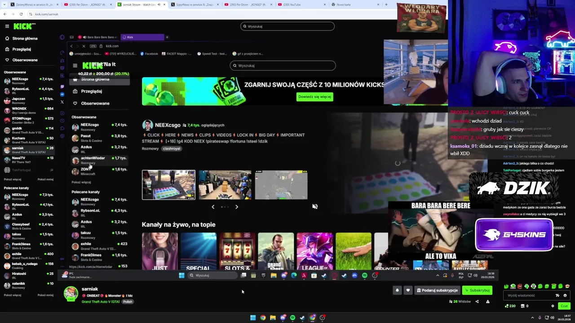Report stream using the warning triangle icon

click(488, 301)
